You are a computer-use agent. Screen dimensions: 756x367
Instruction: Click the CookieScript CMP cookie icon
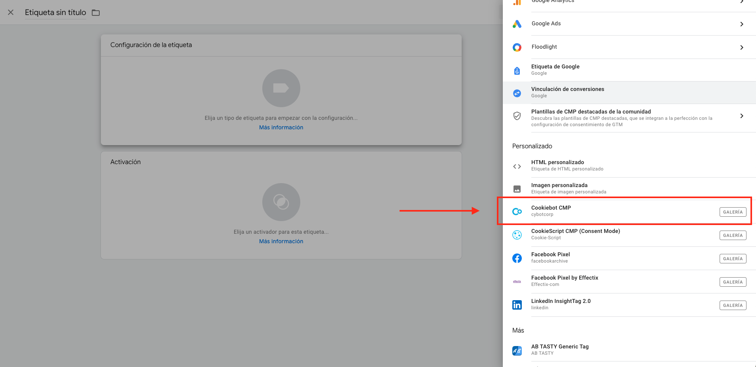coord(517,235)
